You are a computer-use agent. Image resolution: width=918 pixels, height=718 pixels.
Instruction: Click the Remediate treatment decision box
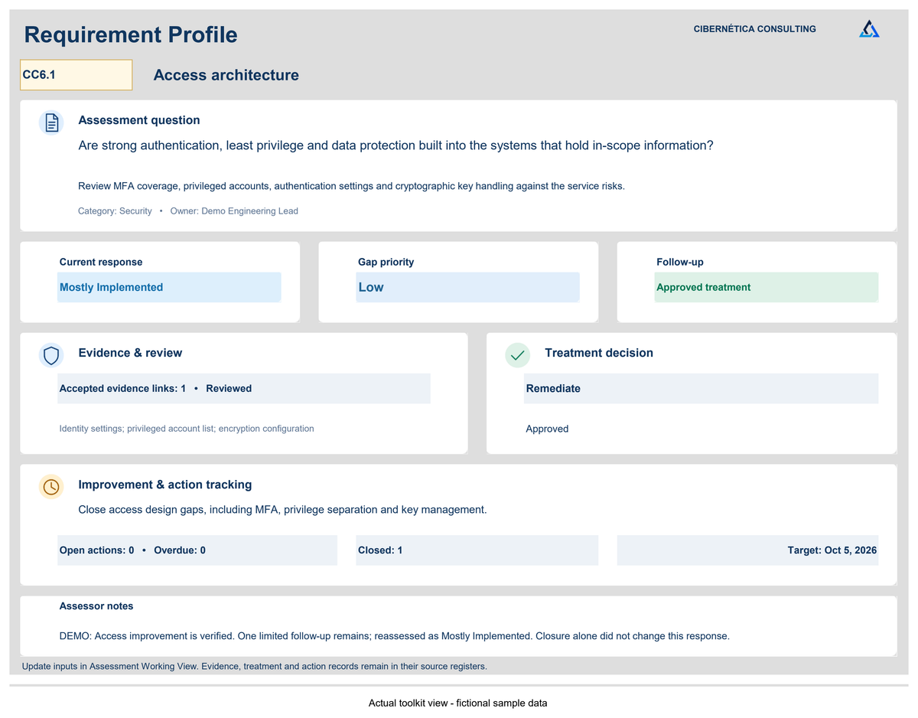click(702, 388)
